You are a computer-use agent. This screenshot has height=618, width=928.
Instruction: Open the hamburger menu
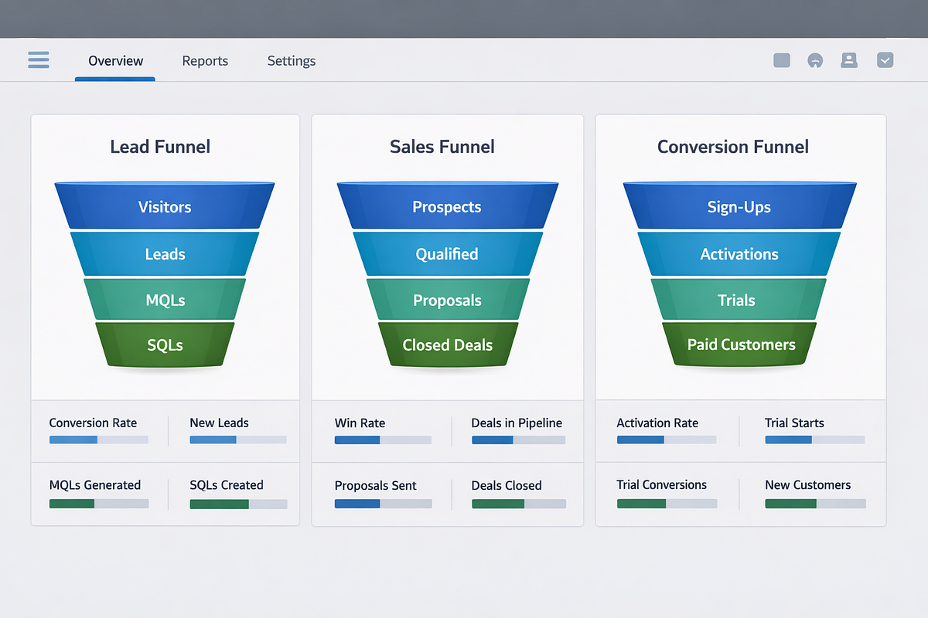click(39, 60)
